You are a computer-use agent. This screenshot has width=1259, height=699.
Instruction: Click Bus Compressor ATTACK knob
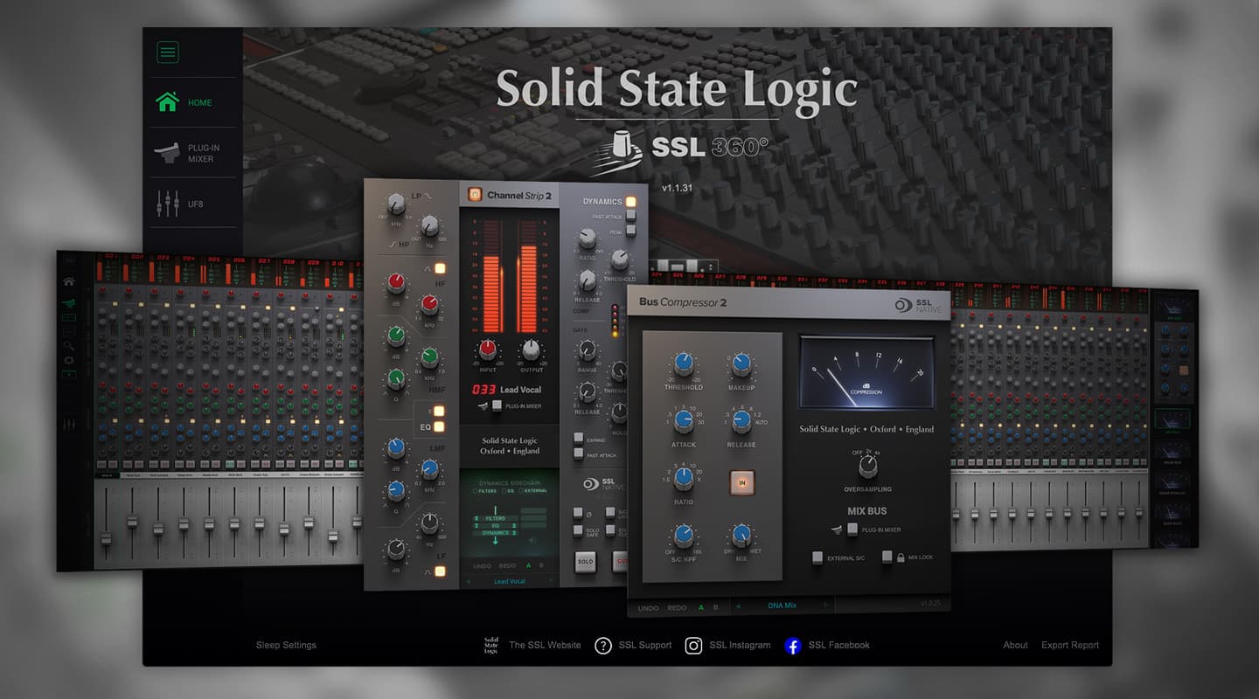[684, 422]
